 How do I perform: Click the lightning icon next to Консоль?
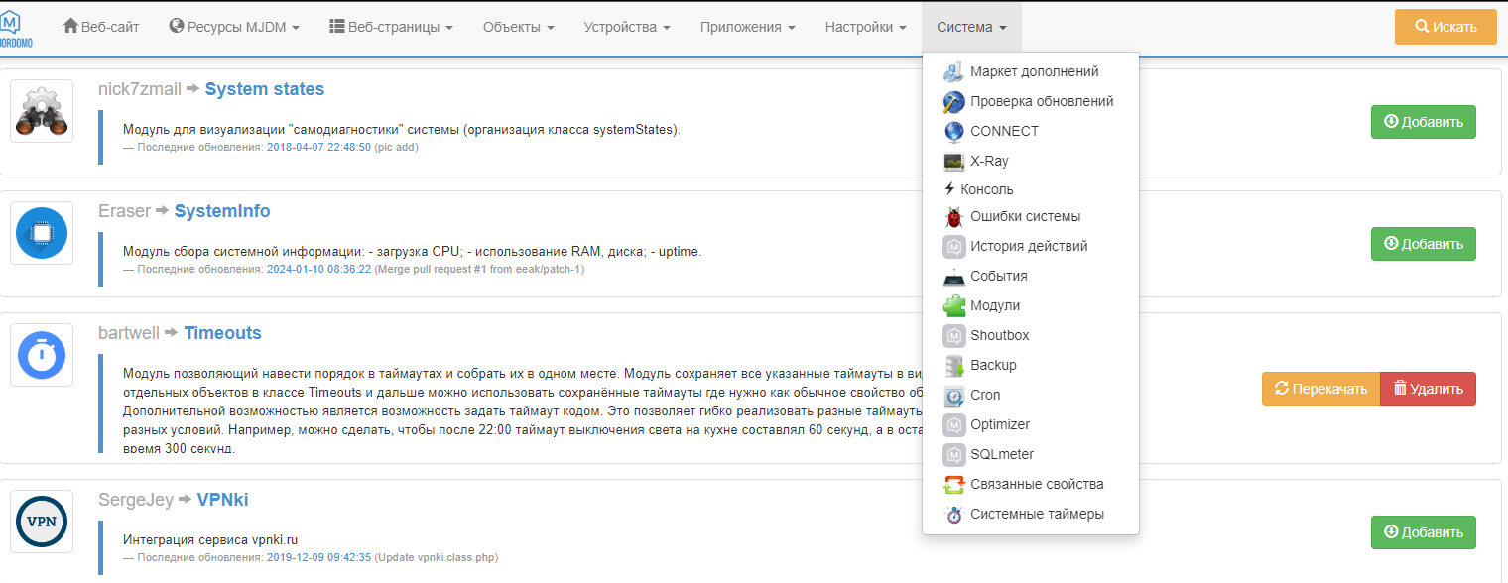pyautogui.click(x=952, y=188)
